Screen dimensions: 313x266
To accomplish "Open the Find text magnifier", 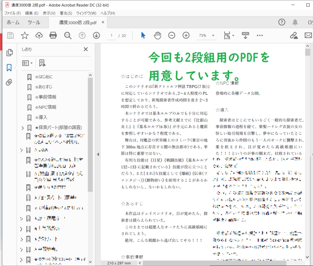I will click(68, 35).
